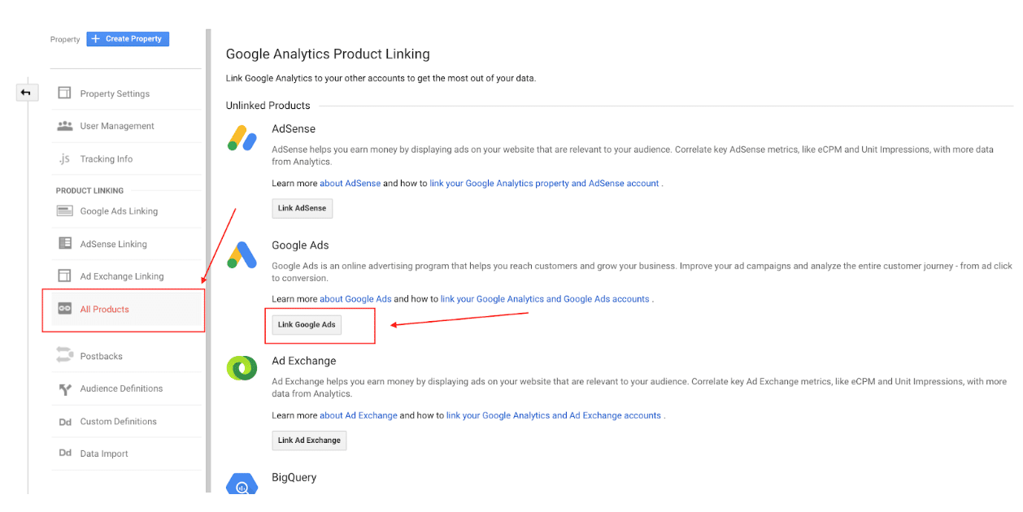Click the Google Ads Linking sidebar icon
The width and height of the screenshot is (1023, 512).
(64, 211)
